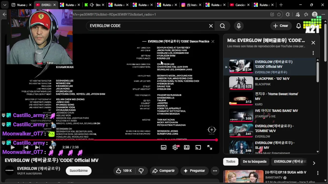Dislike the video
328x184 pixels.
[141, 171]
